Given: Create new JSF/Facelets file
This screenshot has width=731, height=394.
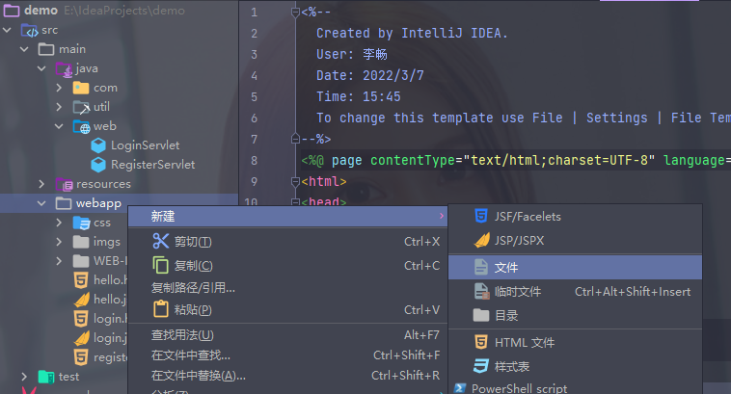Looking at the screenshot, I should (x=576, y=216).
